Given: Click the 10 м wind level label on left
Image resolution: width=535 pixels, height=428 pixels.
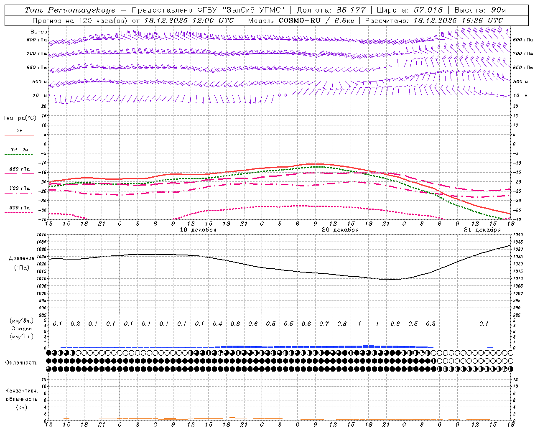Looking at the screenshot, I should [40, 95].
